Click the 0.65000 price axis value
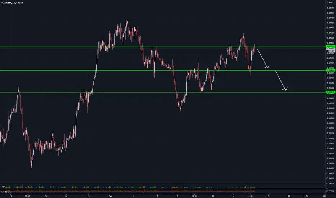This screenshot has height=198, width=336. [331, 163]
